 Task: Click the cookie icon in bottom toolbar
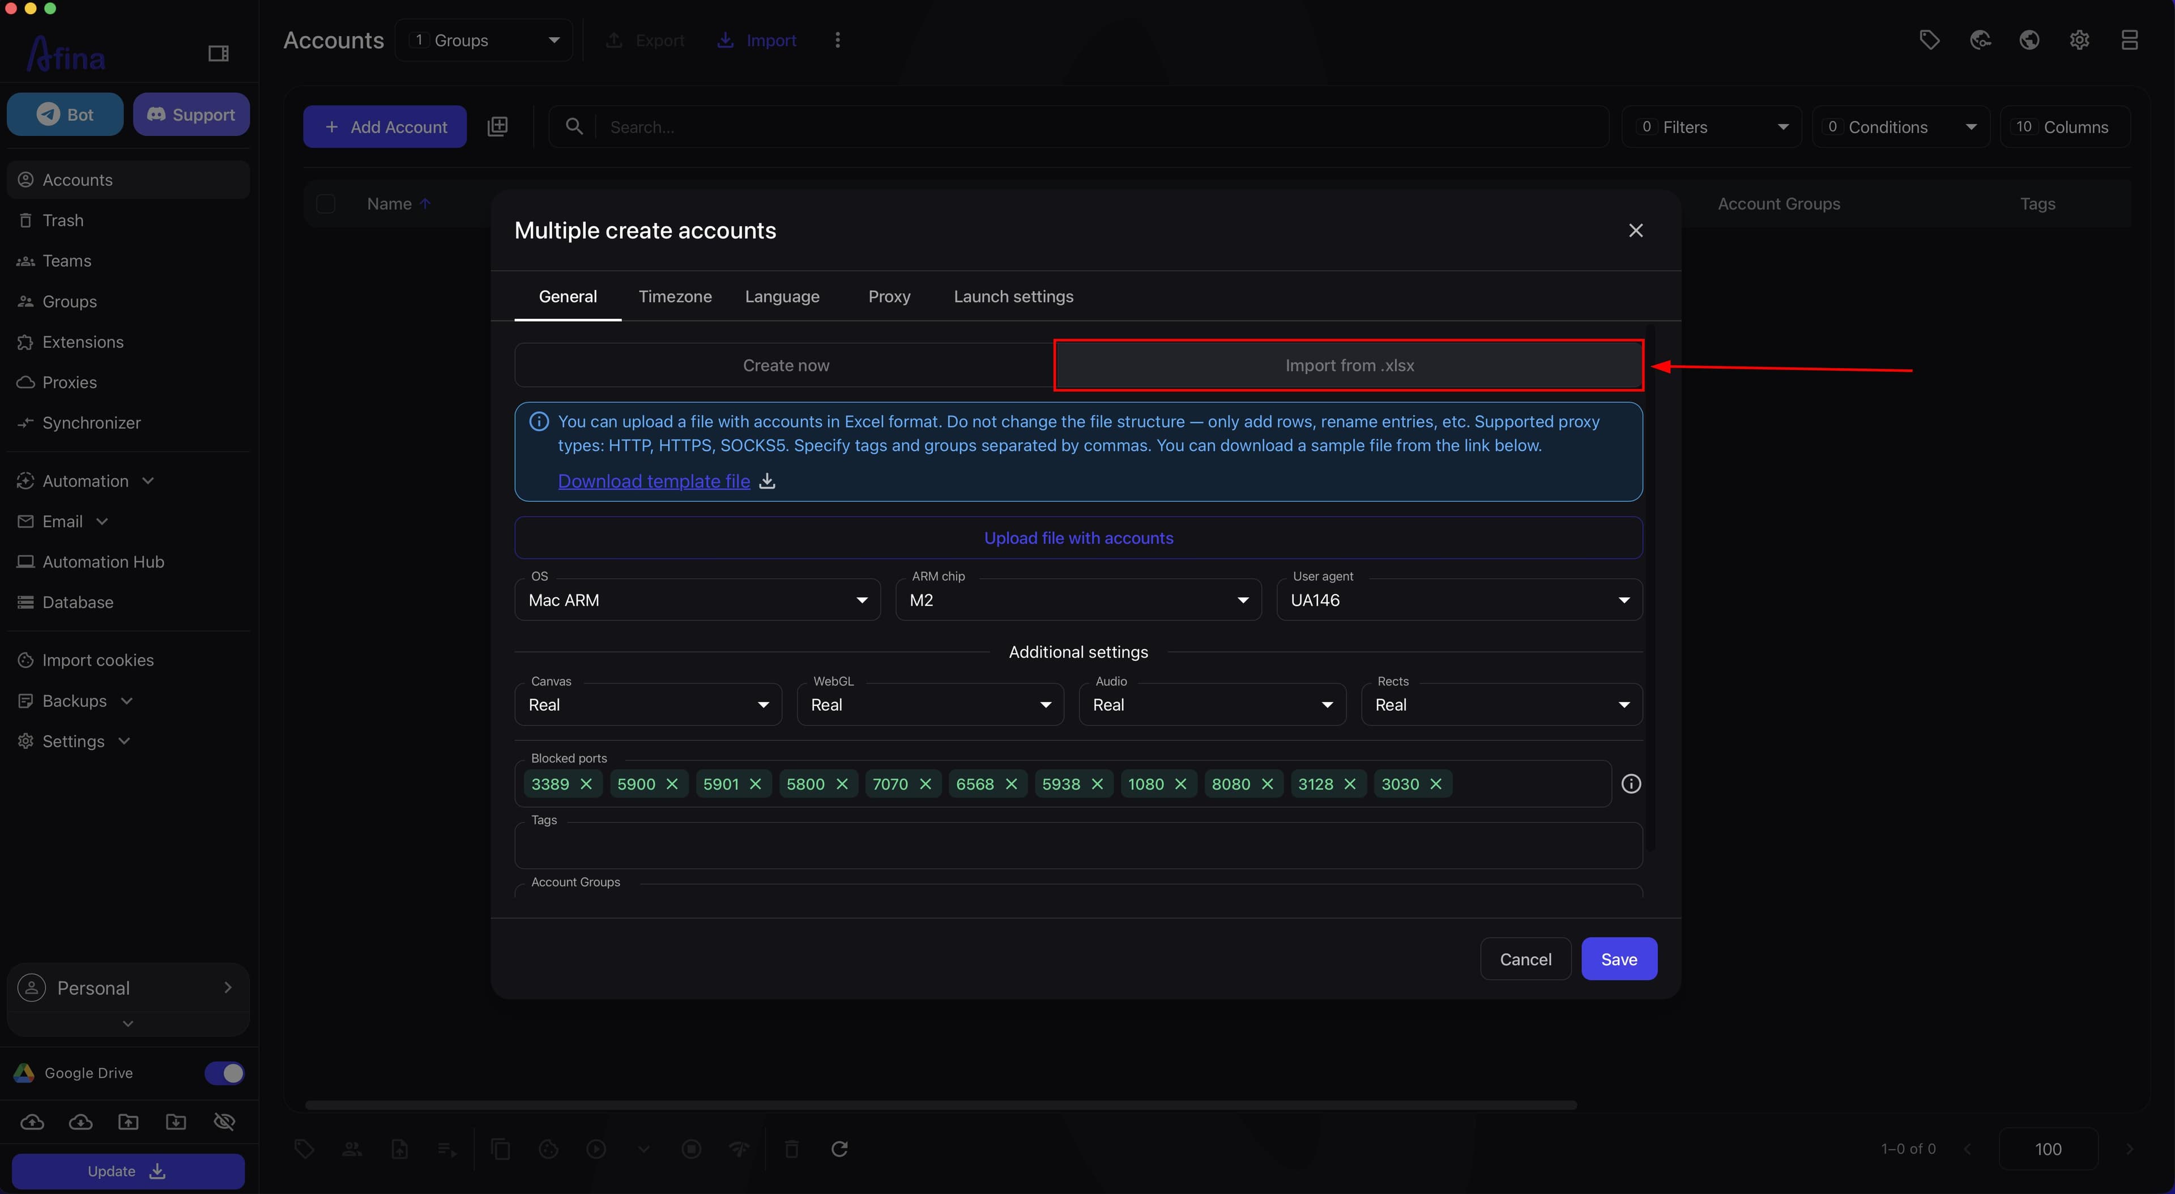(549, 1148)
